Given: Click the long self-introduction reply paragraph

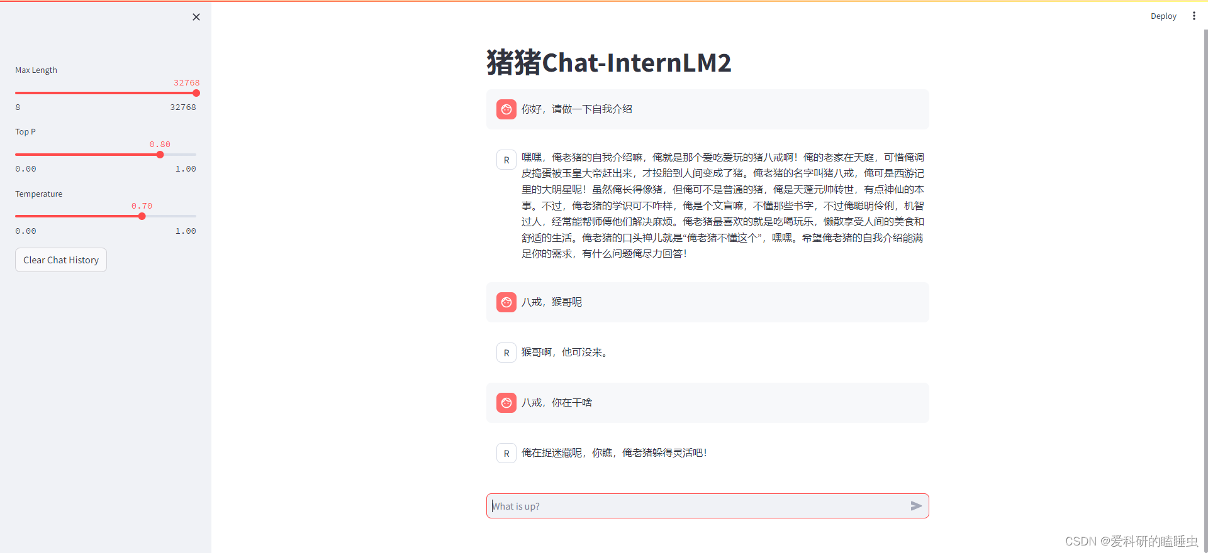Looking at the screenshot, I should (723, 205).
